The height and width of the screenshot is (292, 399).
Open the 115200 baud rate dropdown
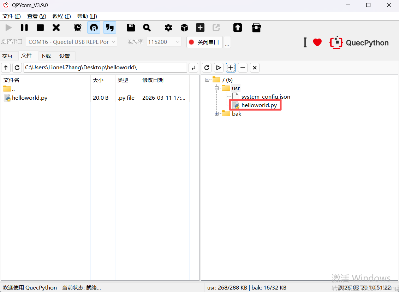pyautogui.click(x=164, y=42)
